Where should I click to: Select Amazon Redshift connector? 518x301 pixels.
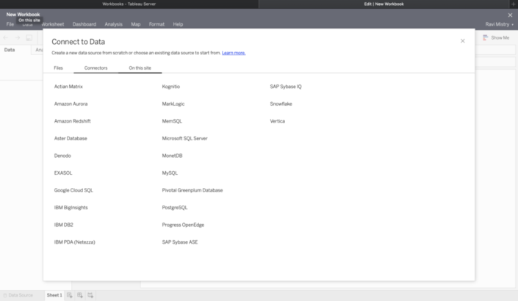72,121
